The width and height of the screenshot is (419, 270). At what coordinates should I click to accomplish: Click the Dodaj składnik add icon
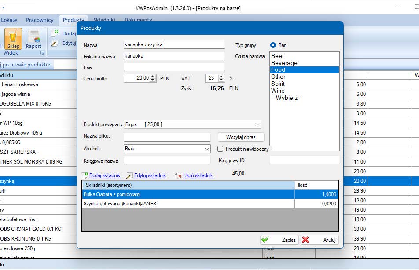click(x=85, y=175)
